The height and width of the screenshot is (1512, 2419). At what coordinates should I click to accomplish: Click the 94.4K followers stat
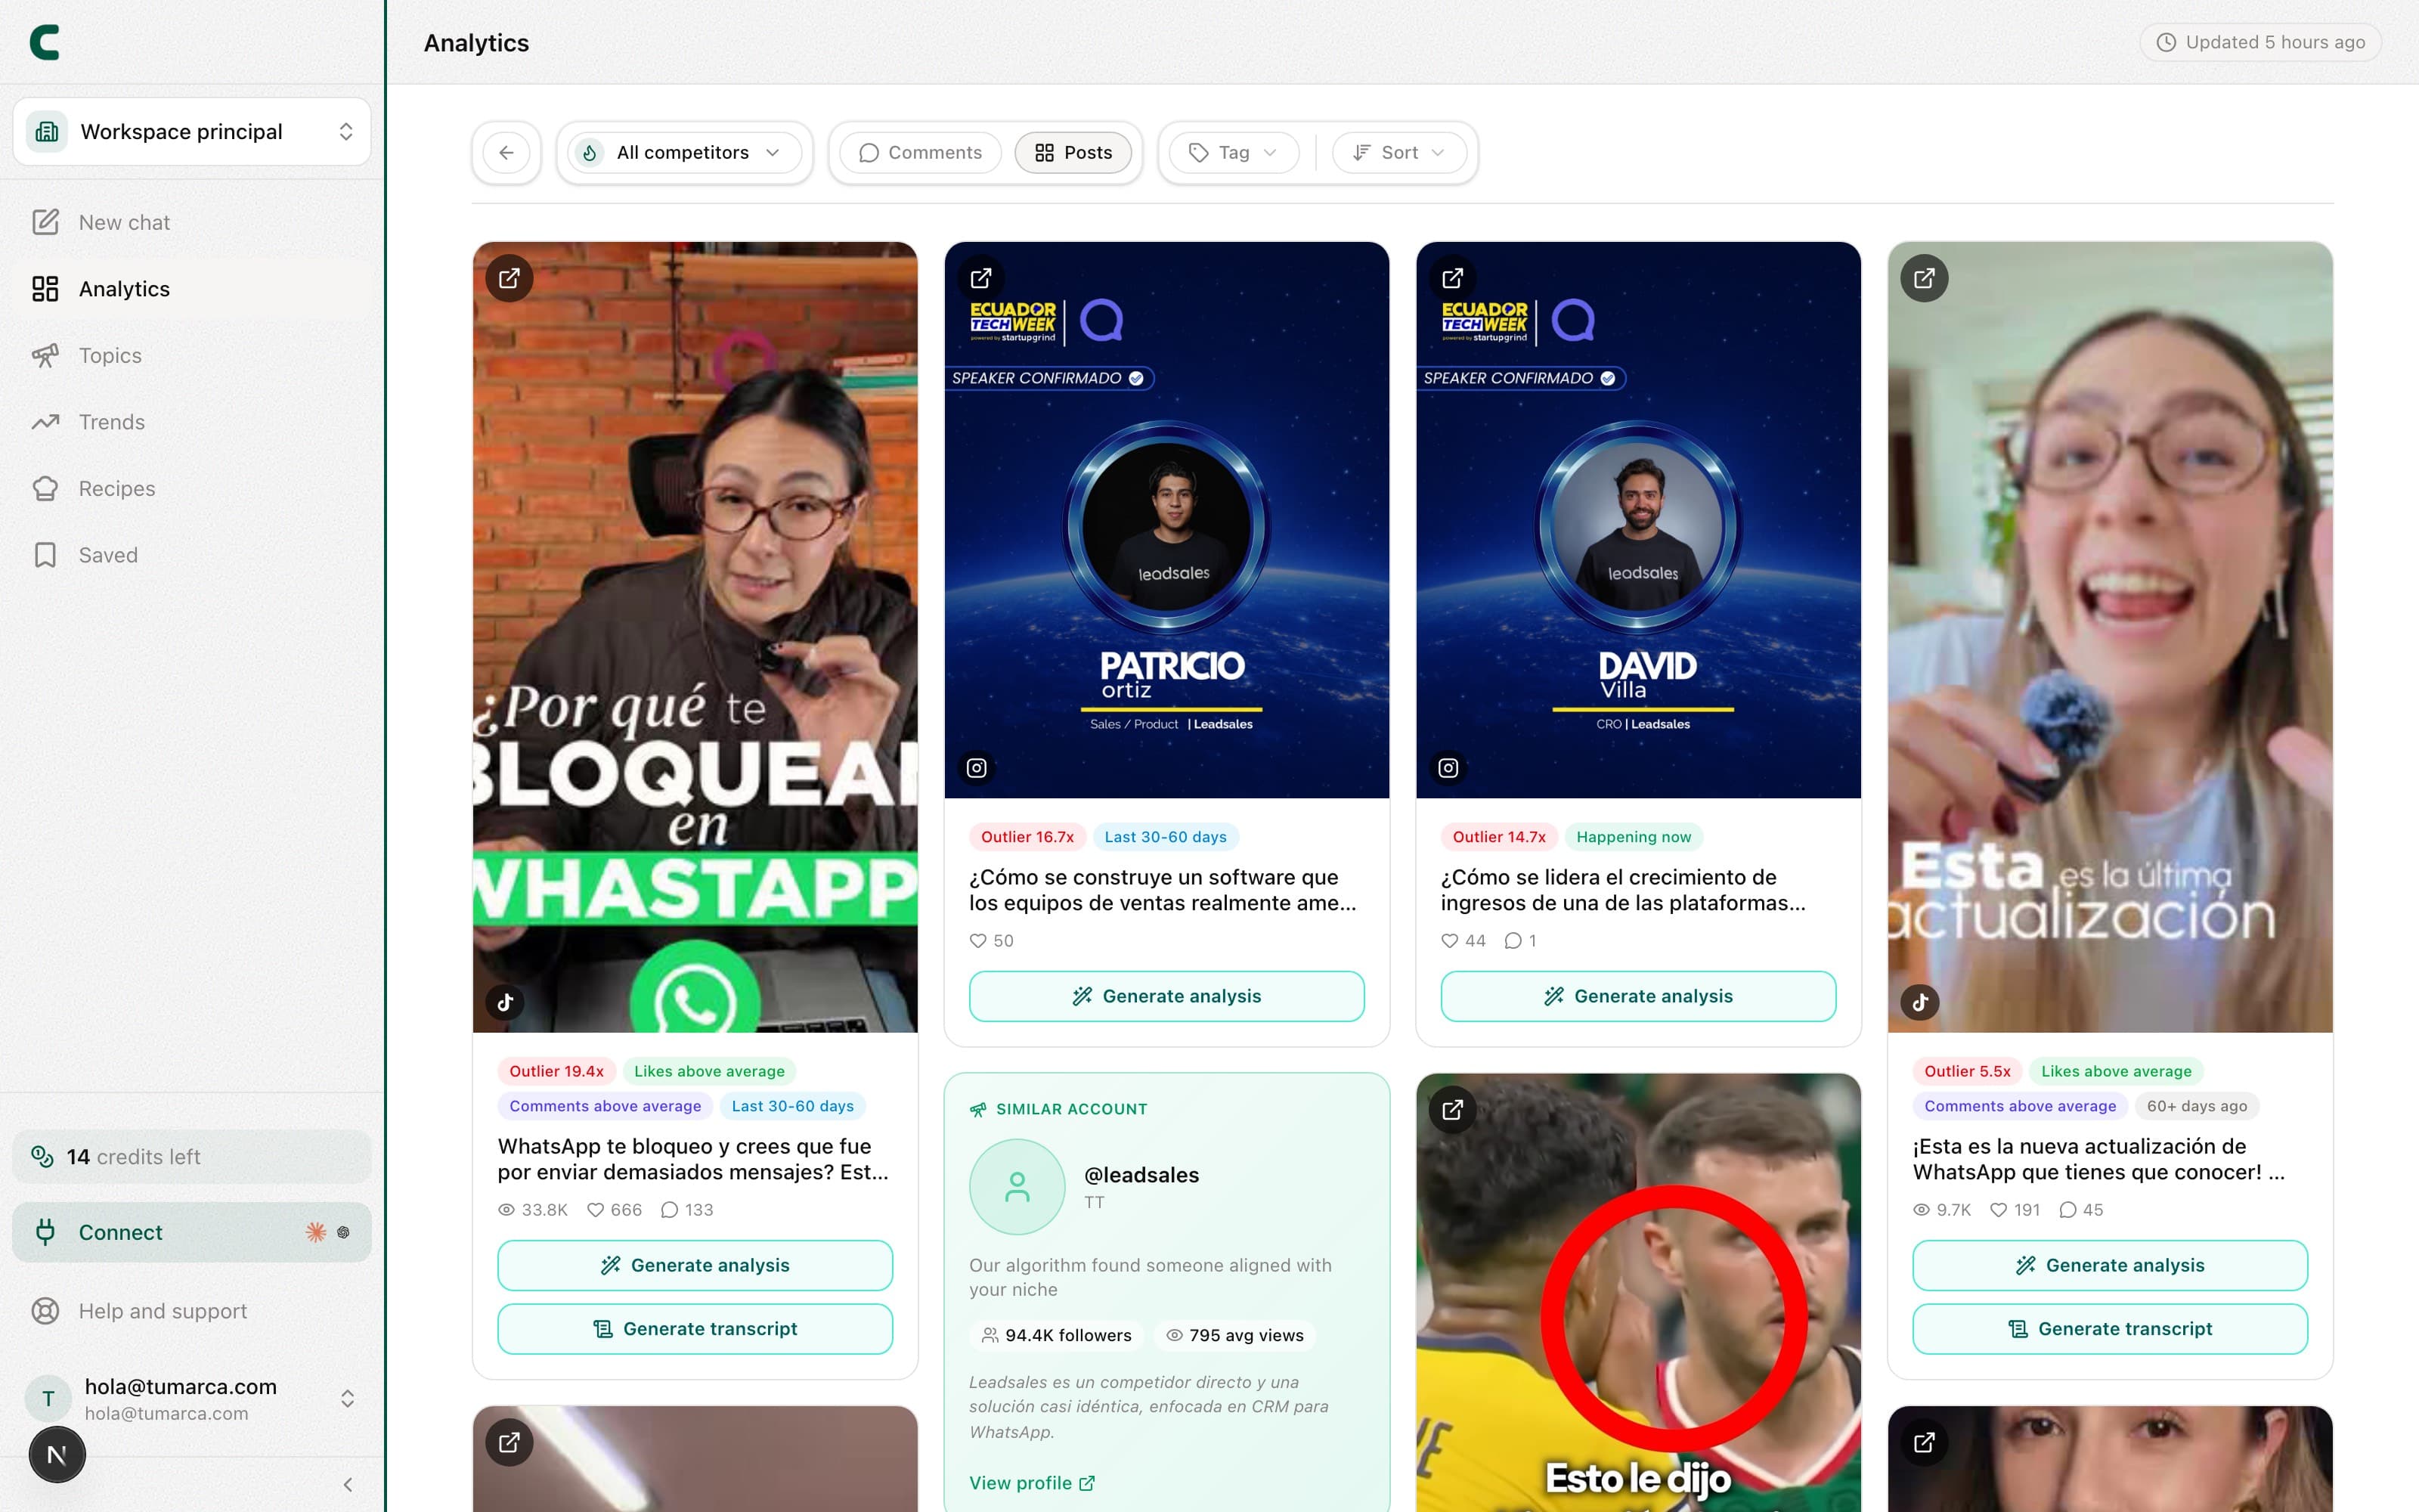click(x=1058, y=1336)
